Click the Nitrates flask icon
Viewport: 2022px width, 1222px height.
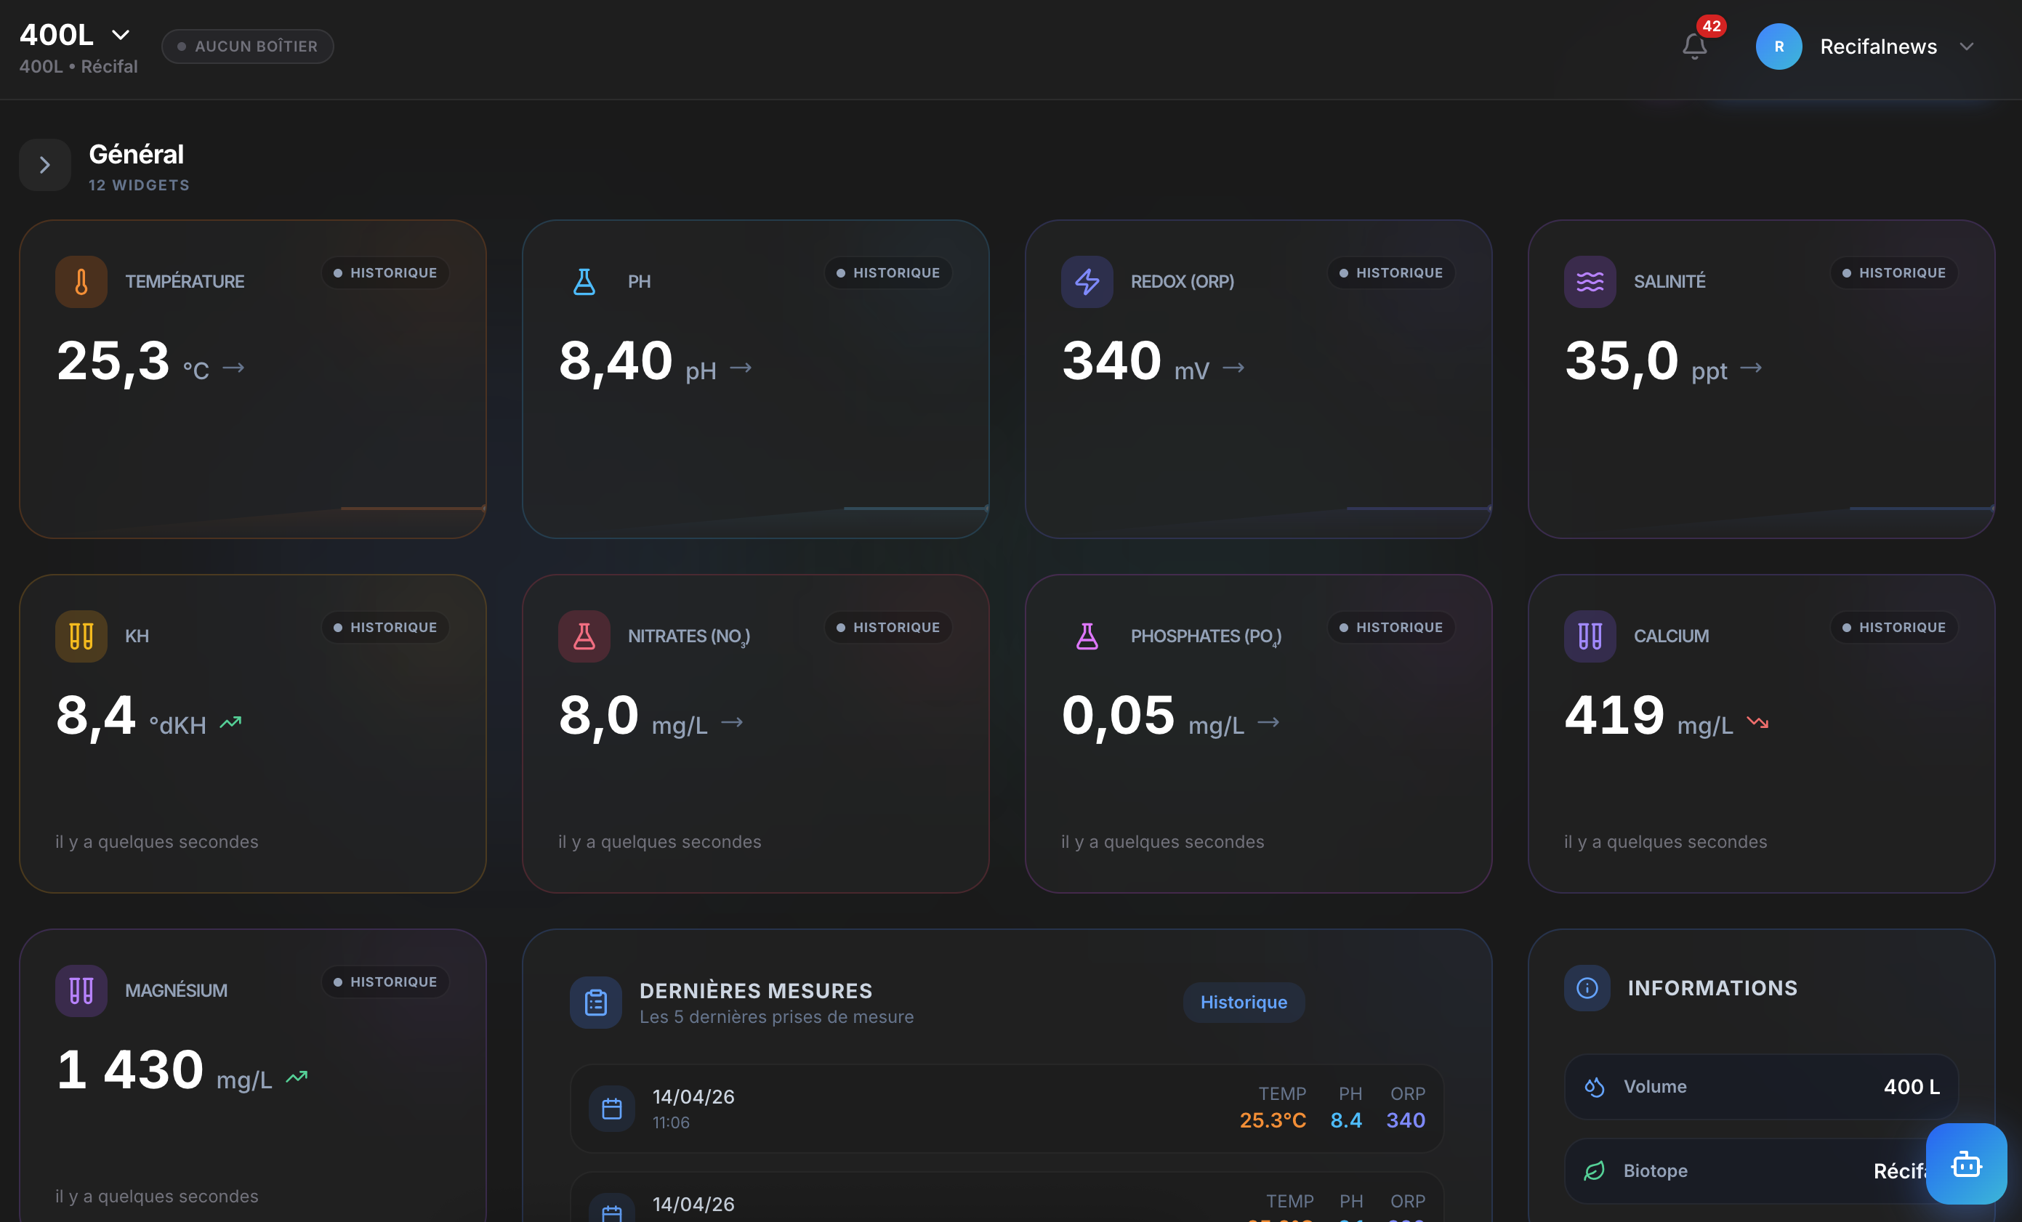(x=584, y=636)
